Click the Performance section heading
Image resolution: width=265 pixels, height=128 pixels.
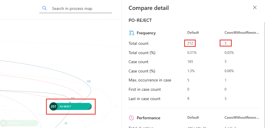[148, 118]
